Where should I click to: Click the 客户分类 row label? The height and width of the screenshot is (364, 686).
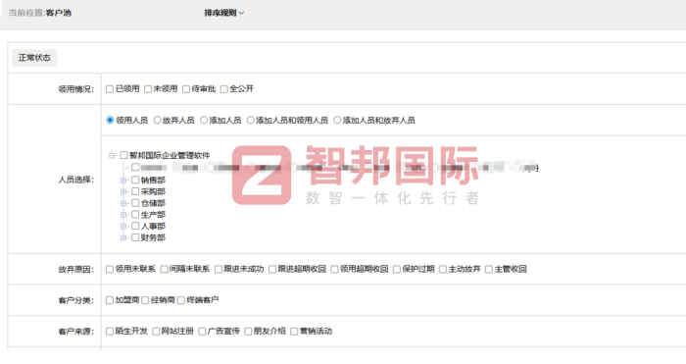point(76,300)
